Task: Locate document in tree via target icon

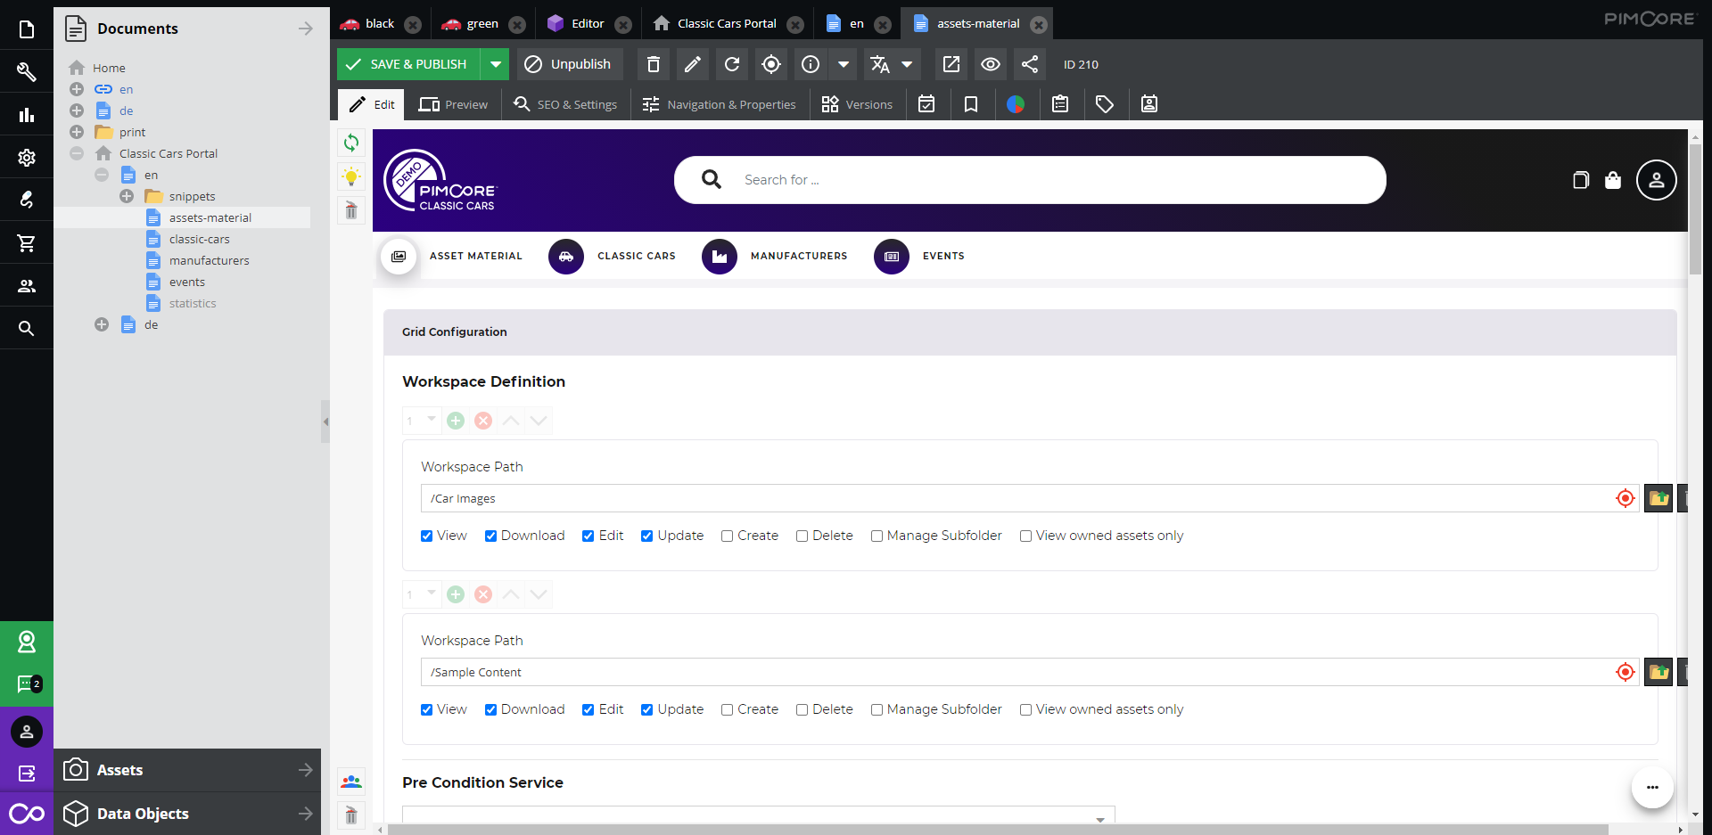Action: tap(770, 64)
